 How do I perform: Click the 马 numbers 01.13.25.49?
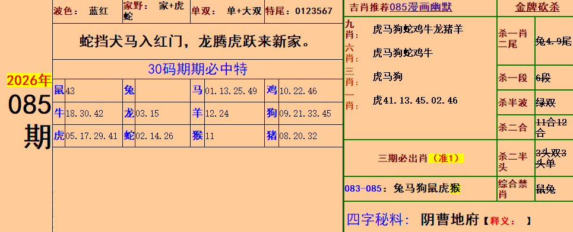click(x=231, y=91)
